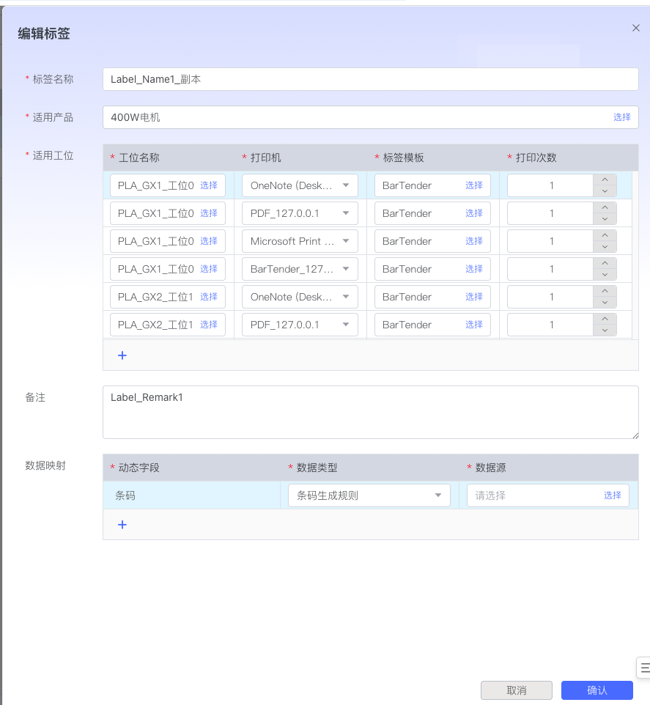
Task: Click 选择 for first row BarTender template
Action: tap(473, 185)
